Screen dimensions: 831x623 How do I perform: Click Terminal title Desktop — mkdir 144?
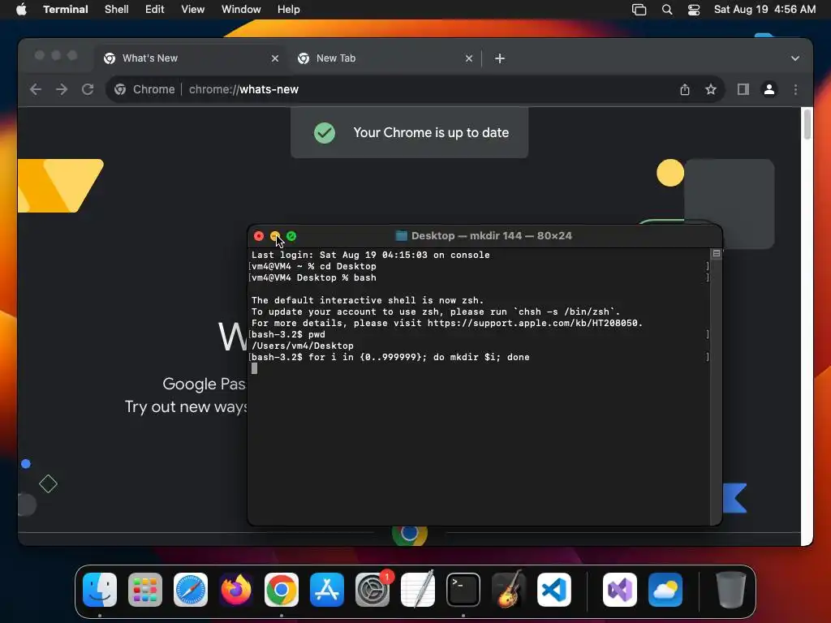[x=491, y=236]
